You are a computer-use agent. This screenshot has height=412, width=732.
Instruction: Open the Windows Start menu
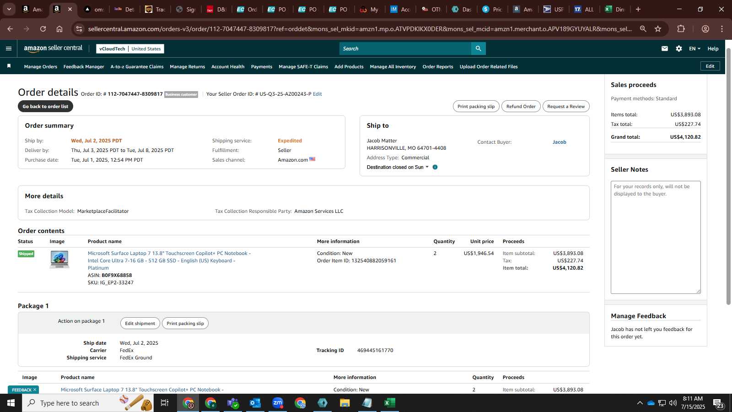[x=11, y=403]
